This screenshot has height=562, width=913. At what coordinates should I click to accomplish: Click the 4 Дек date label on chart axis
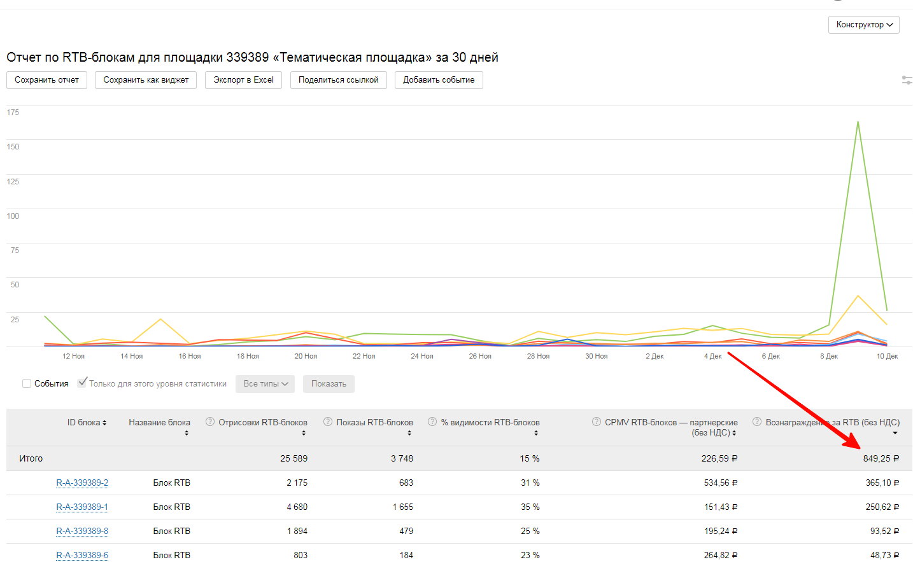(712, 356)
